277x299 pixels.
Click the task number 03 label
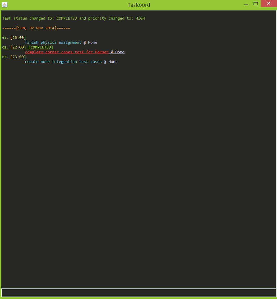[x=5, y=57]
